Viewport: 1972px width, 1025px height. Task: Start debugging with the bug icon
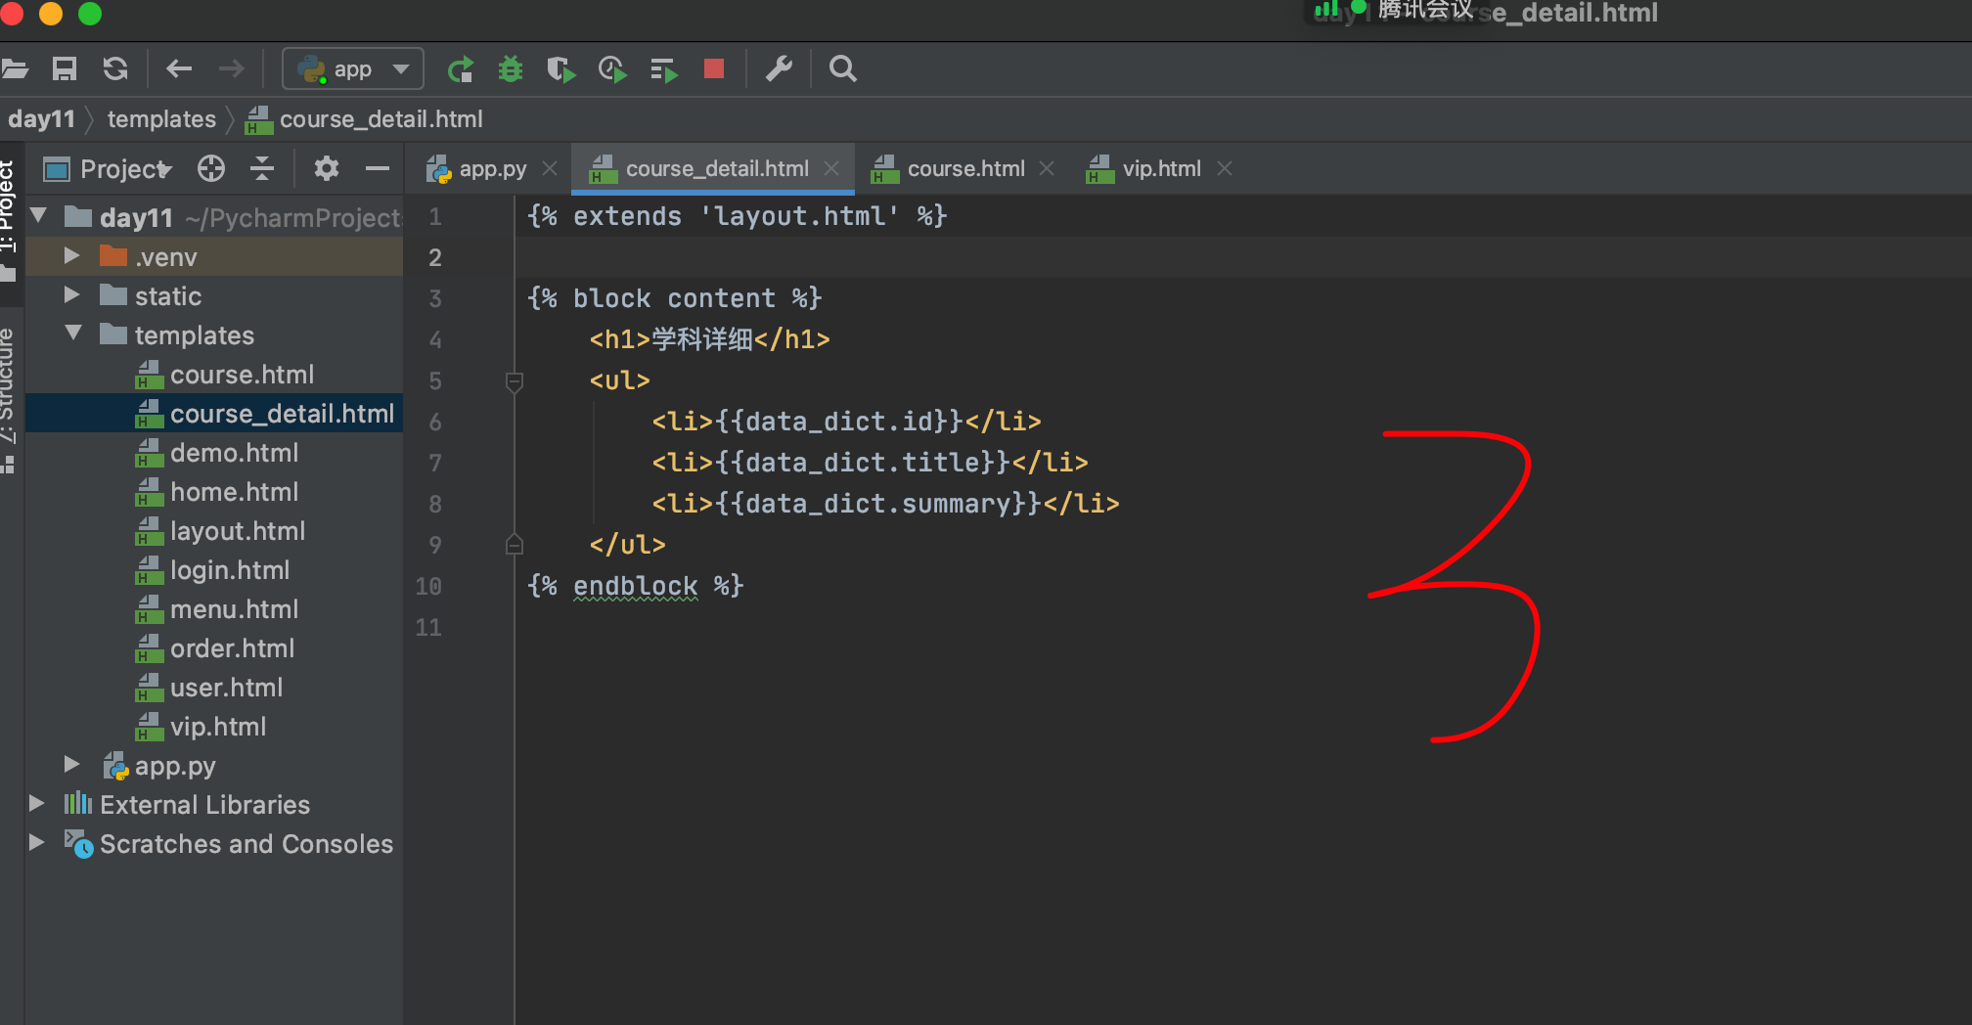pyautogui.click(x=511, y=68)
